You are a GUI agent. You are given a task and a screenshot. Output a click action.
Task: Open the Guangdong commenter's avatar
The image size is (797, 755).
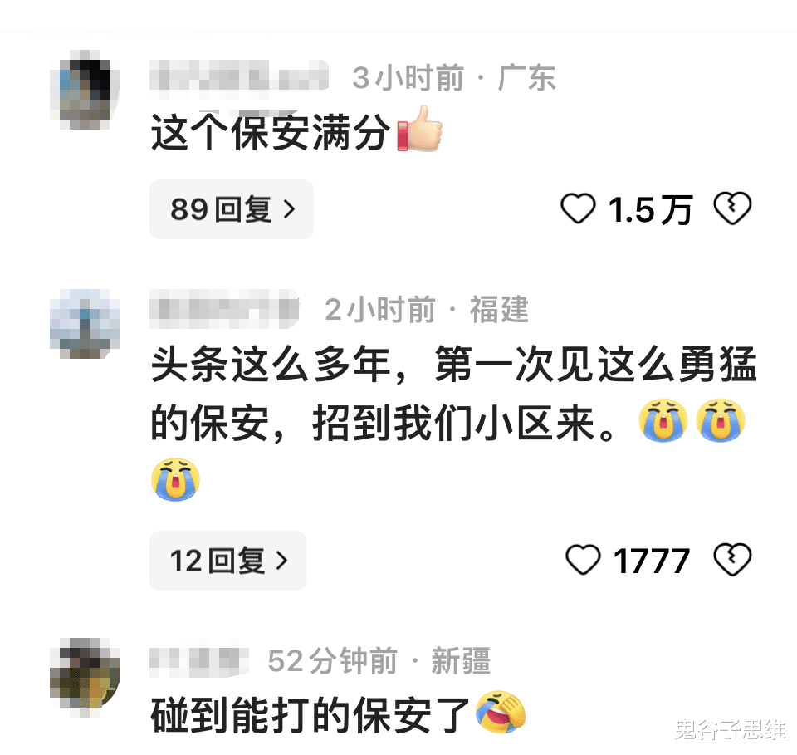[x=85, y=90]
